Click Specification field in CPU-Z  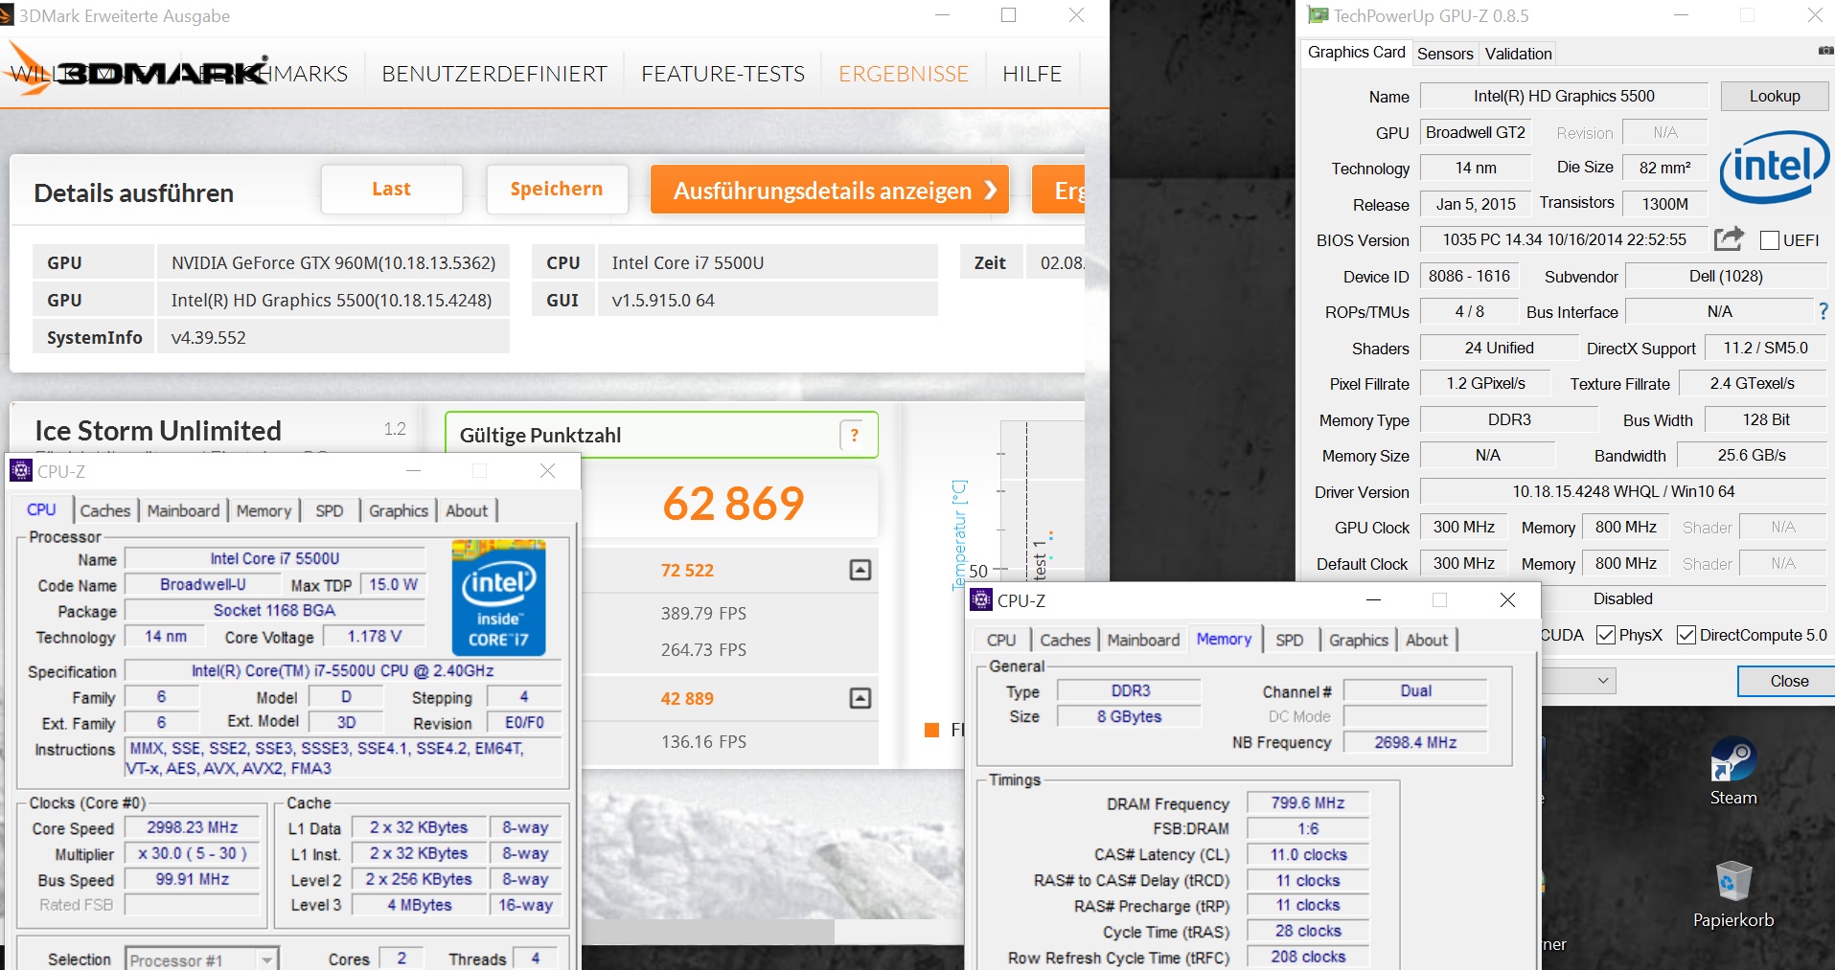tap(343, 670)
